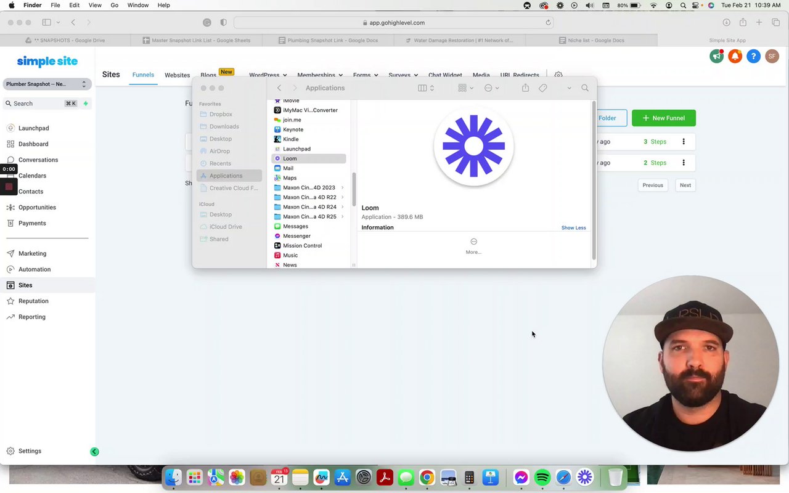Open Automation section in sidebar
This screenshot has height=493, width=789.
(x=35, y=270)
